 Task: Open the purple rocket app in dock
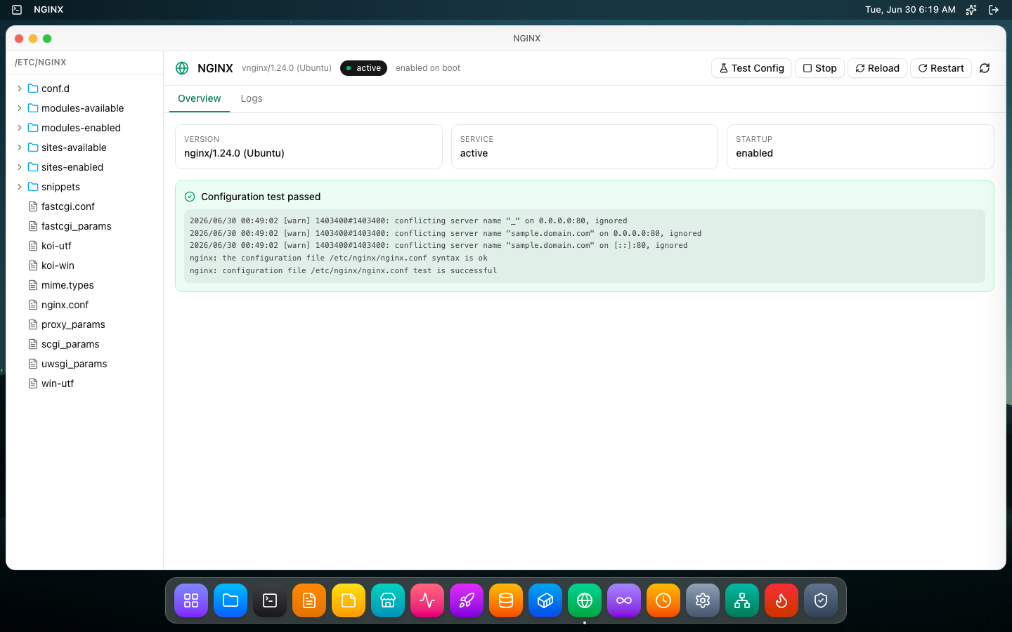click(467, 600)
